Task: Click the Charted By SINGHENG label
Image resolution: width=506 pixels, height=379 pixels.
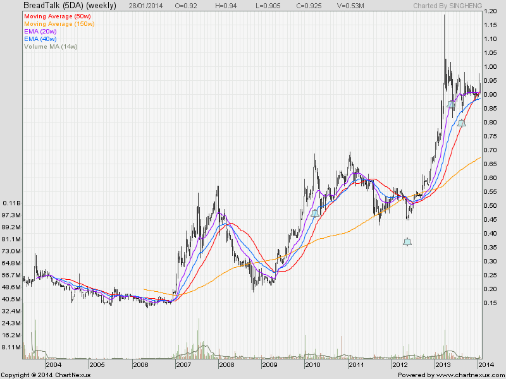Action: [x=448, y=6]
